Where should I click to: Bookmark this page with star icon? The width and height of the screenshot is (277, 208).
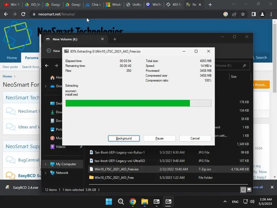tap(243, 14)
